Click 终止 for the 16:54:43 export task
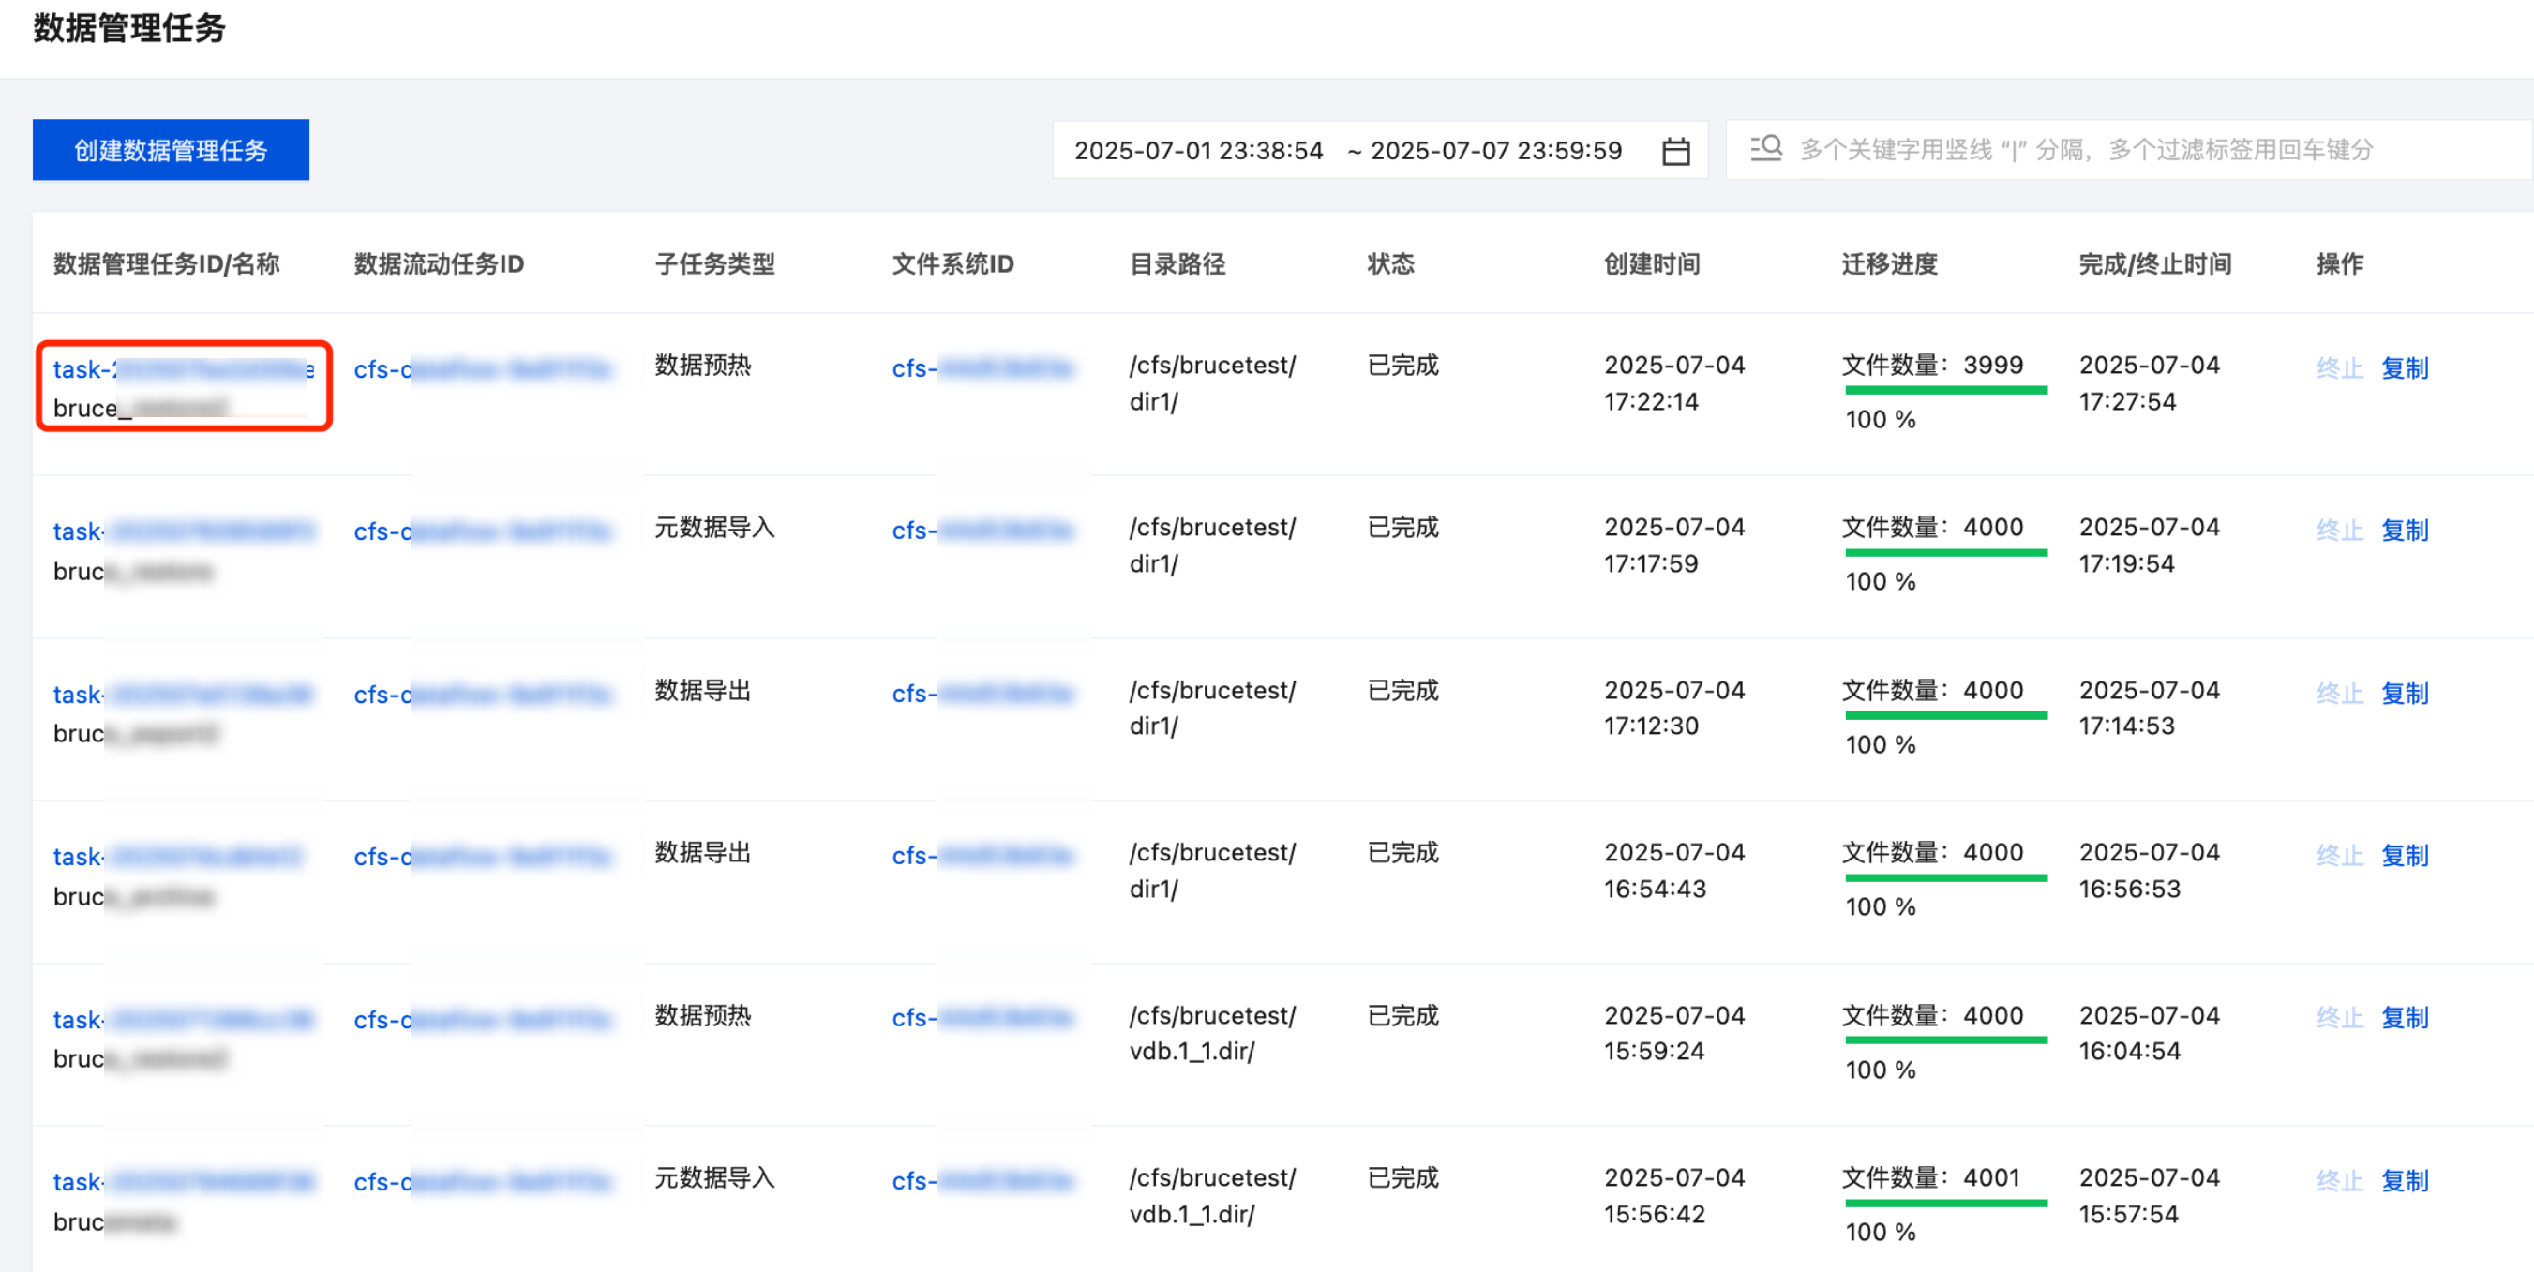Image resolution: width=2534 pixels, height=1272 pixels. coord(2338,856)
